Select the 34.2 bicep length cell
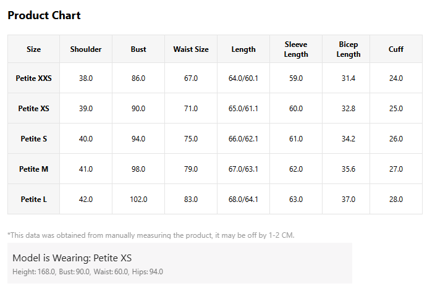The height and width of the screenshot is (286, 435). tap(348, 139)
